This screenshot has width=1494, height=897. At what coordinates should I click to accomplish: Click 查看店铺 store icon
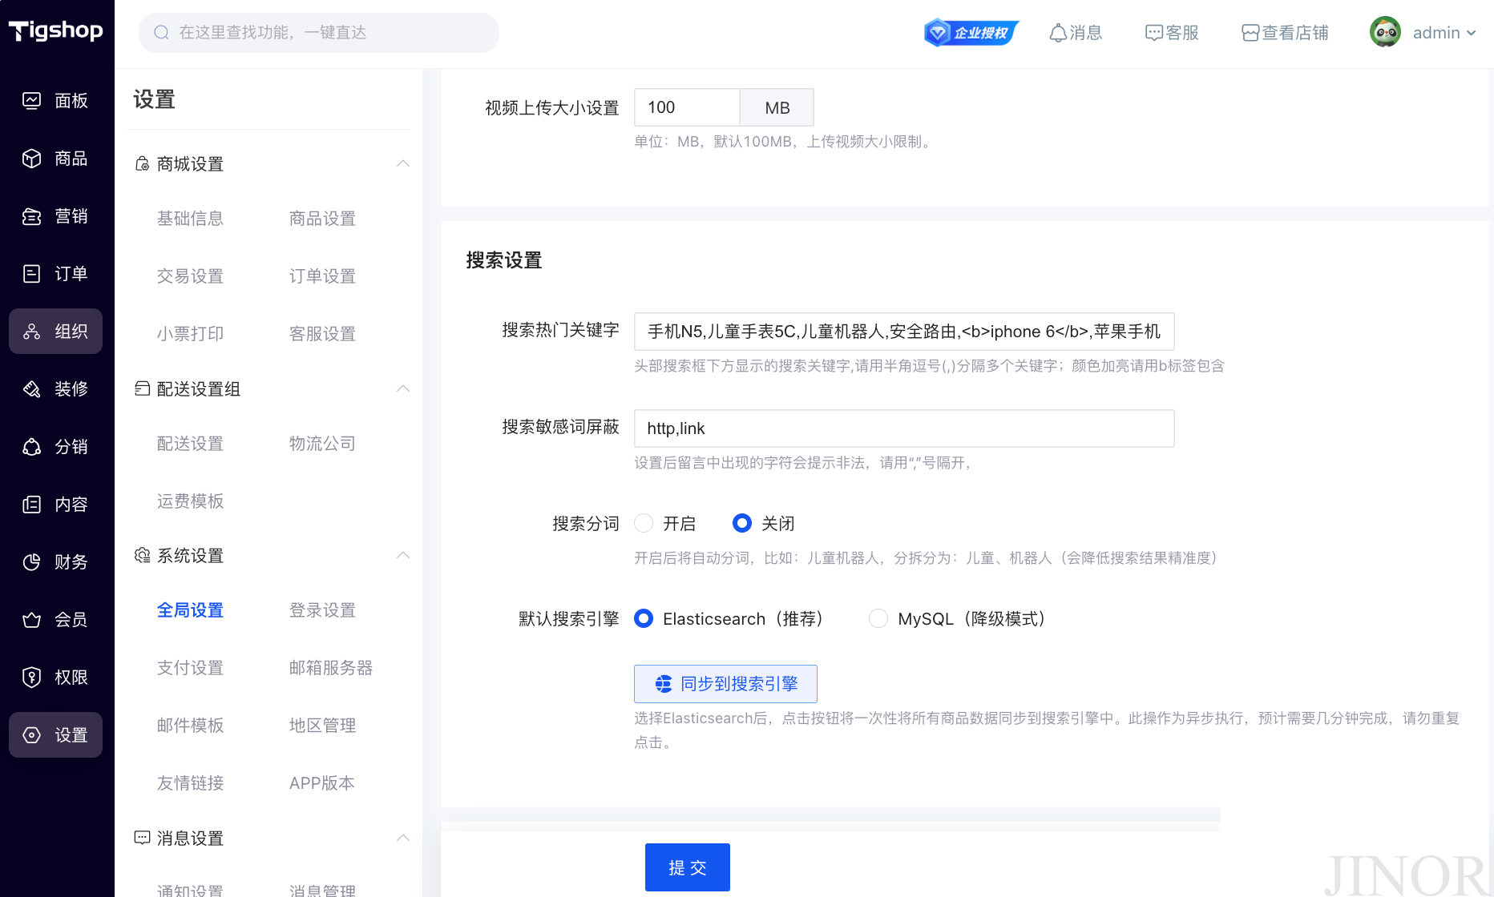click(1250, 33)
